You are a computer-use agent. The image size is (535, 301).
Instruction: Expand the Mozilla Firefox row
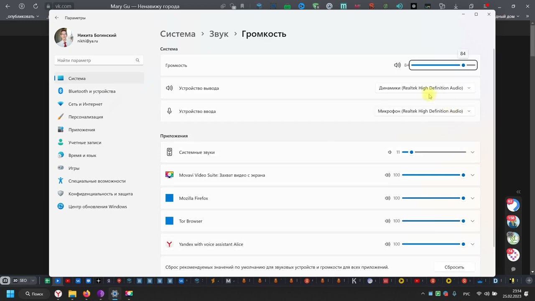[472, 198]
